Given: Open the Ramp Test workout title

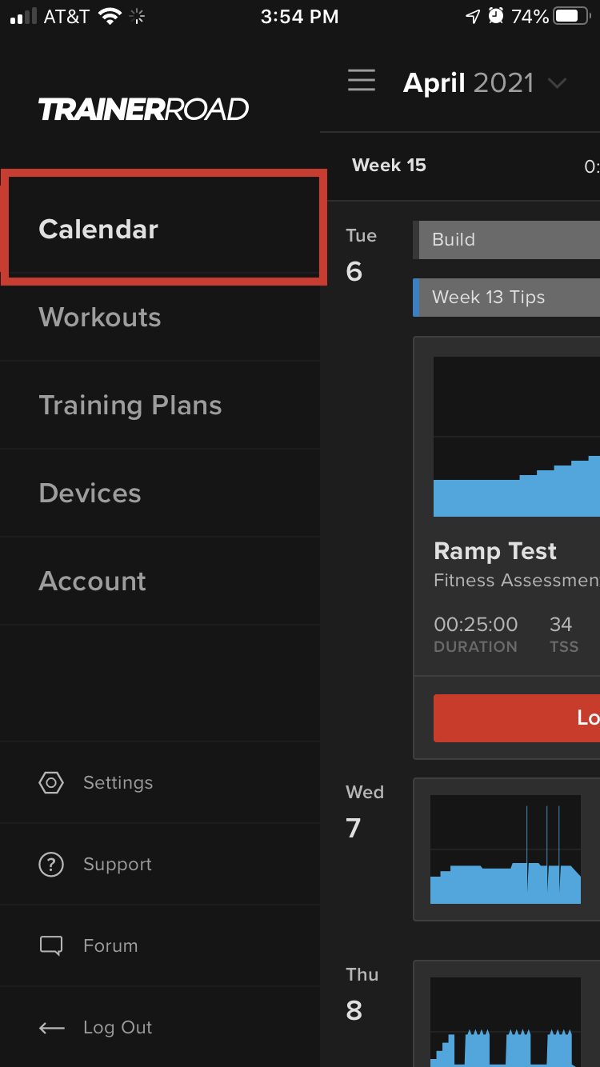Looking at the screenshot, I should coord(495,551).
